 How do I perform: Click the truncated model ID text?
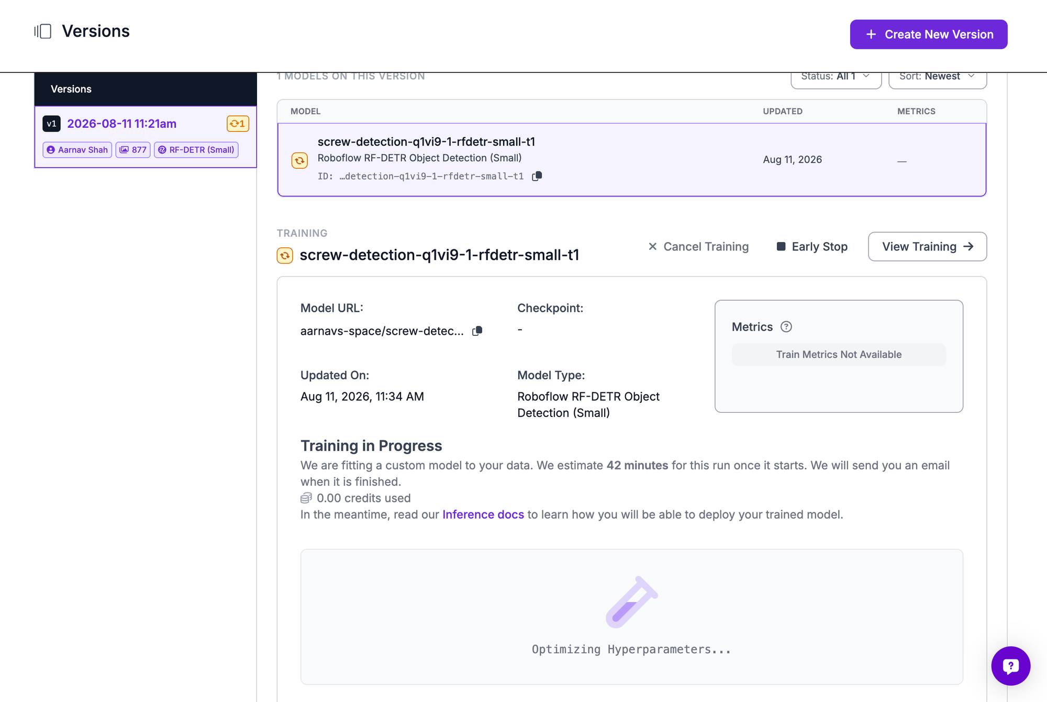point(431,177)
